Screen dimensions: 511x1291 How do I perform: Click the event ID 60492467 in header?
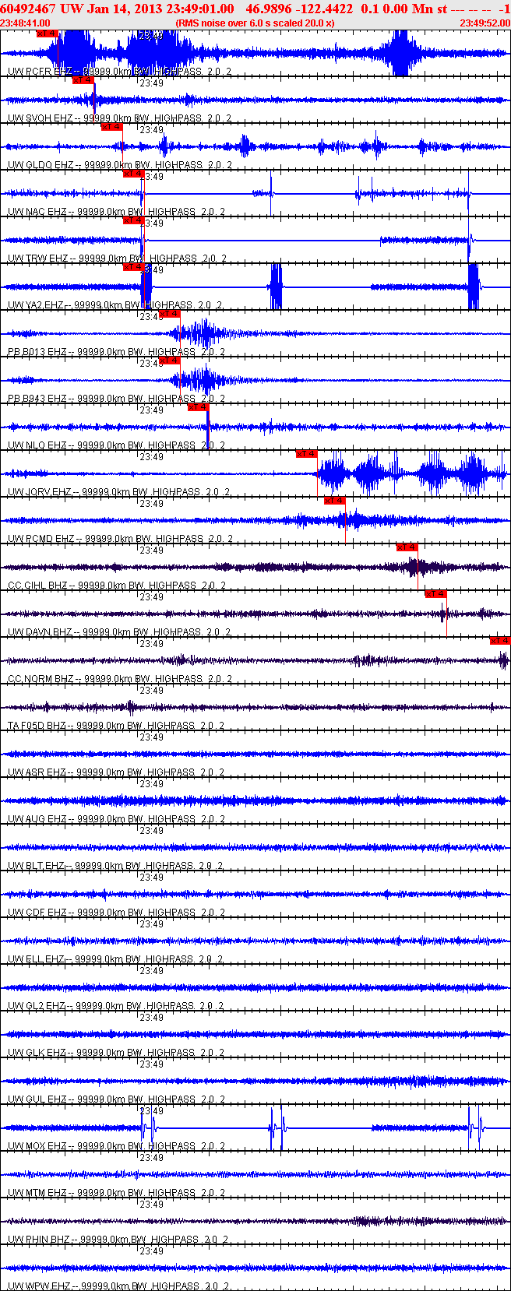coord(27,9)
